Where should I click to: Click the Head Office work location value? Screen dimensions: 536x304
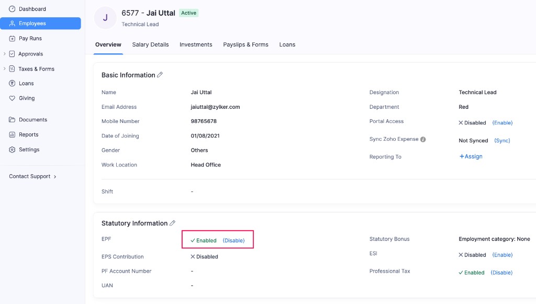click(206, 165)
